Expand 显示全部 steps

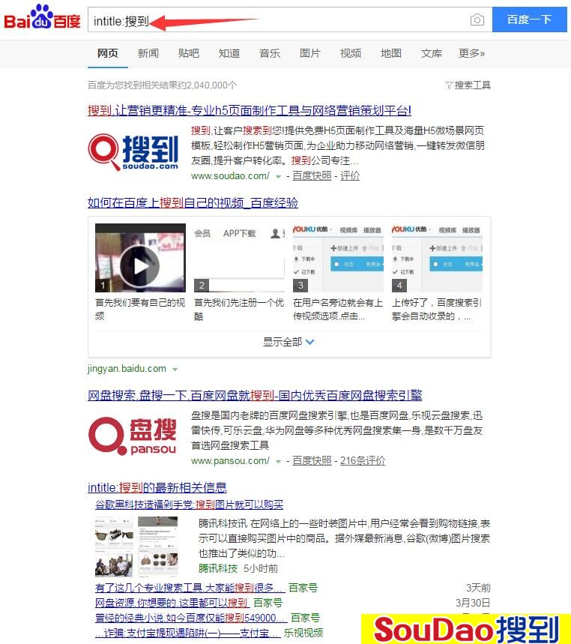(x=288, y=342)
